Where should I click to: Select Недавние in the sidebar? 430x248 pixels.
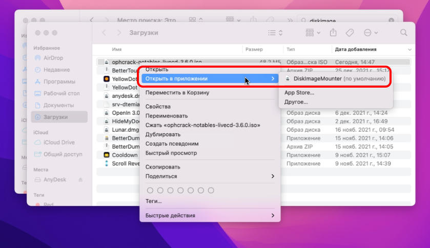[x=59, y=70]
